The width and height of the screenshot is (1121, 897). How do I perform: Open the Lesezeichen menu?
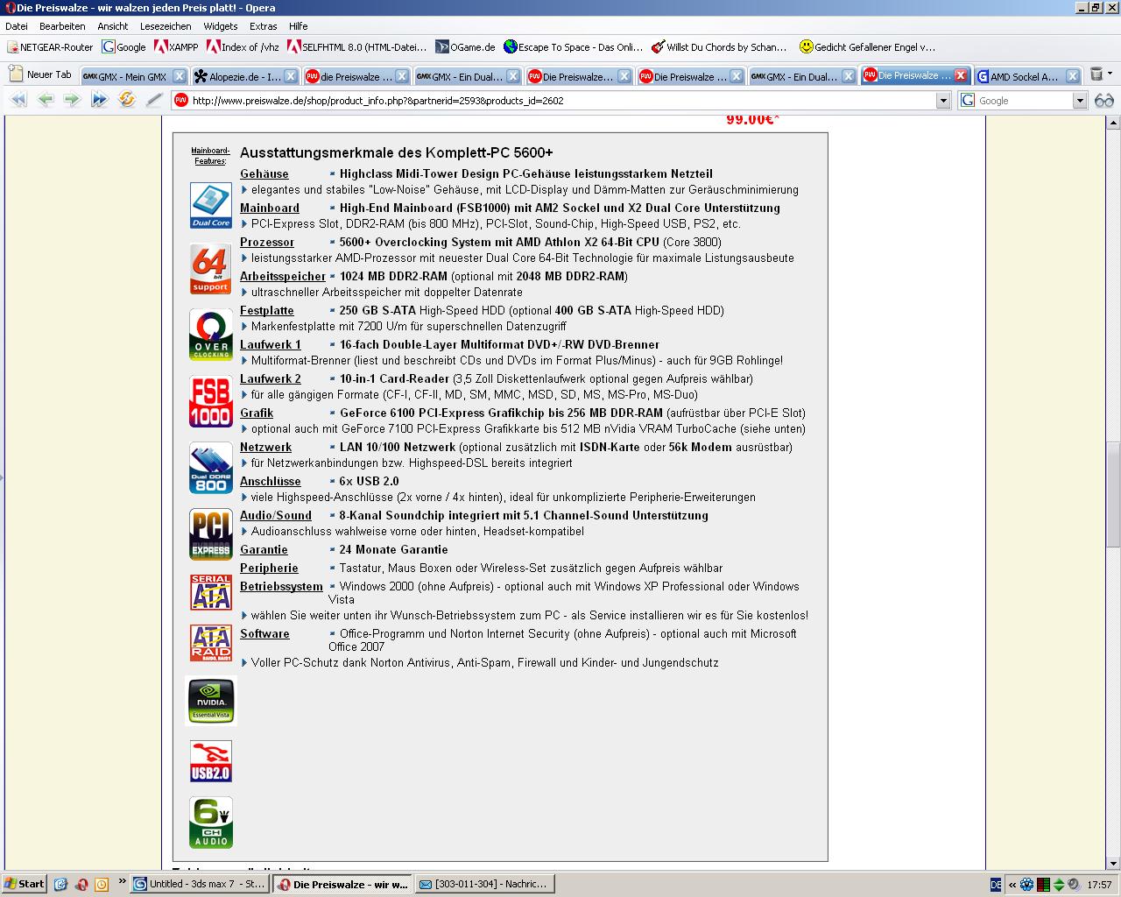(x=166, y=26)
